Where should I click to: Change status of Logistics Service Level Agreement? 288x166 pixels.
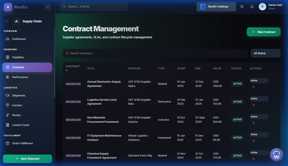(259, 99)
